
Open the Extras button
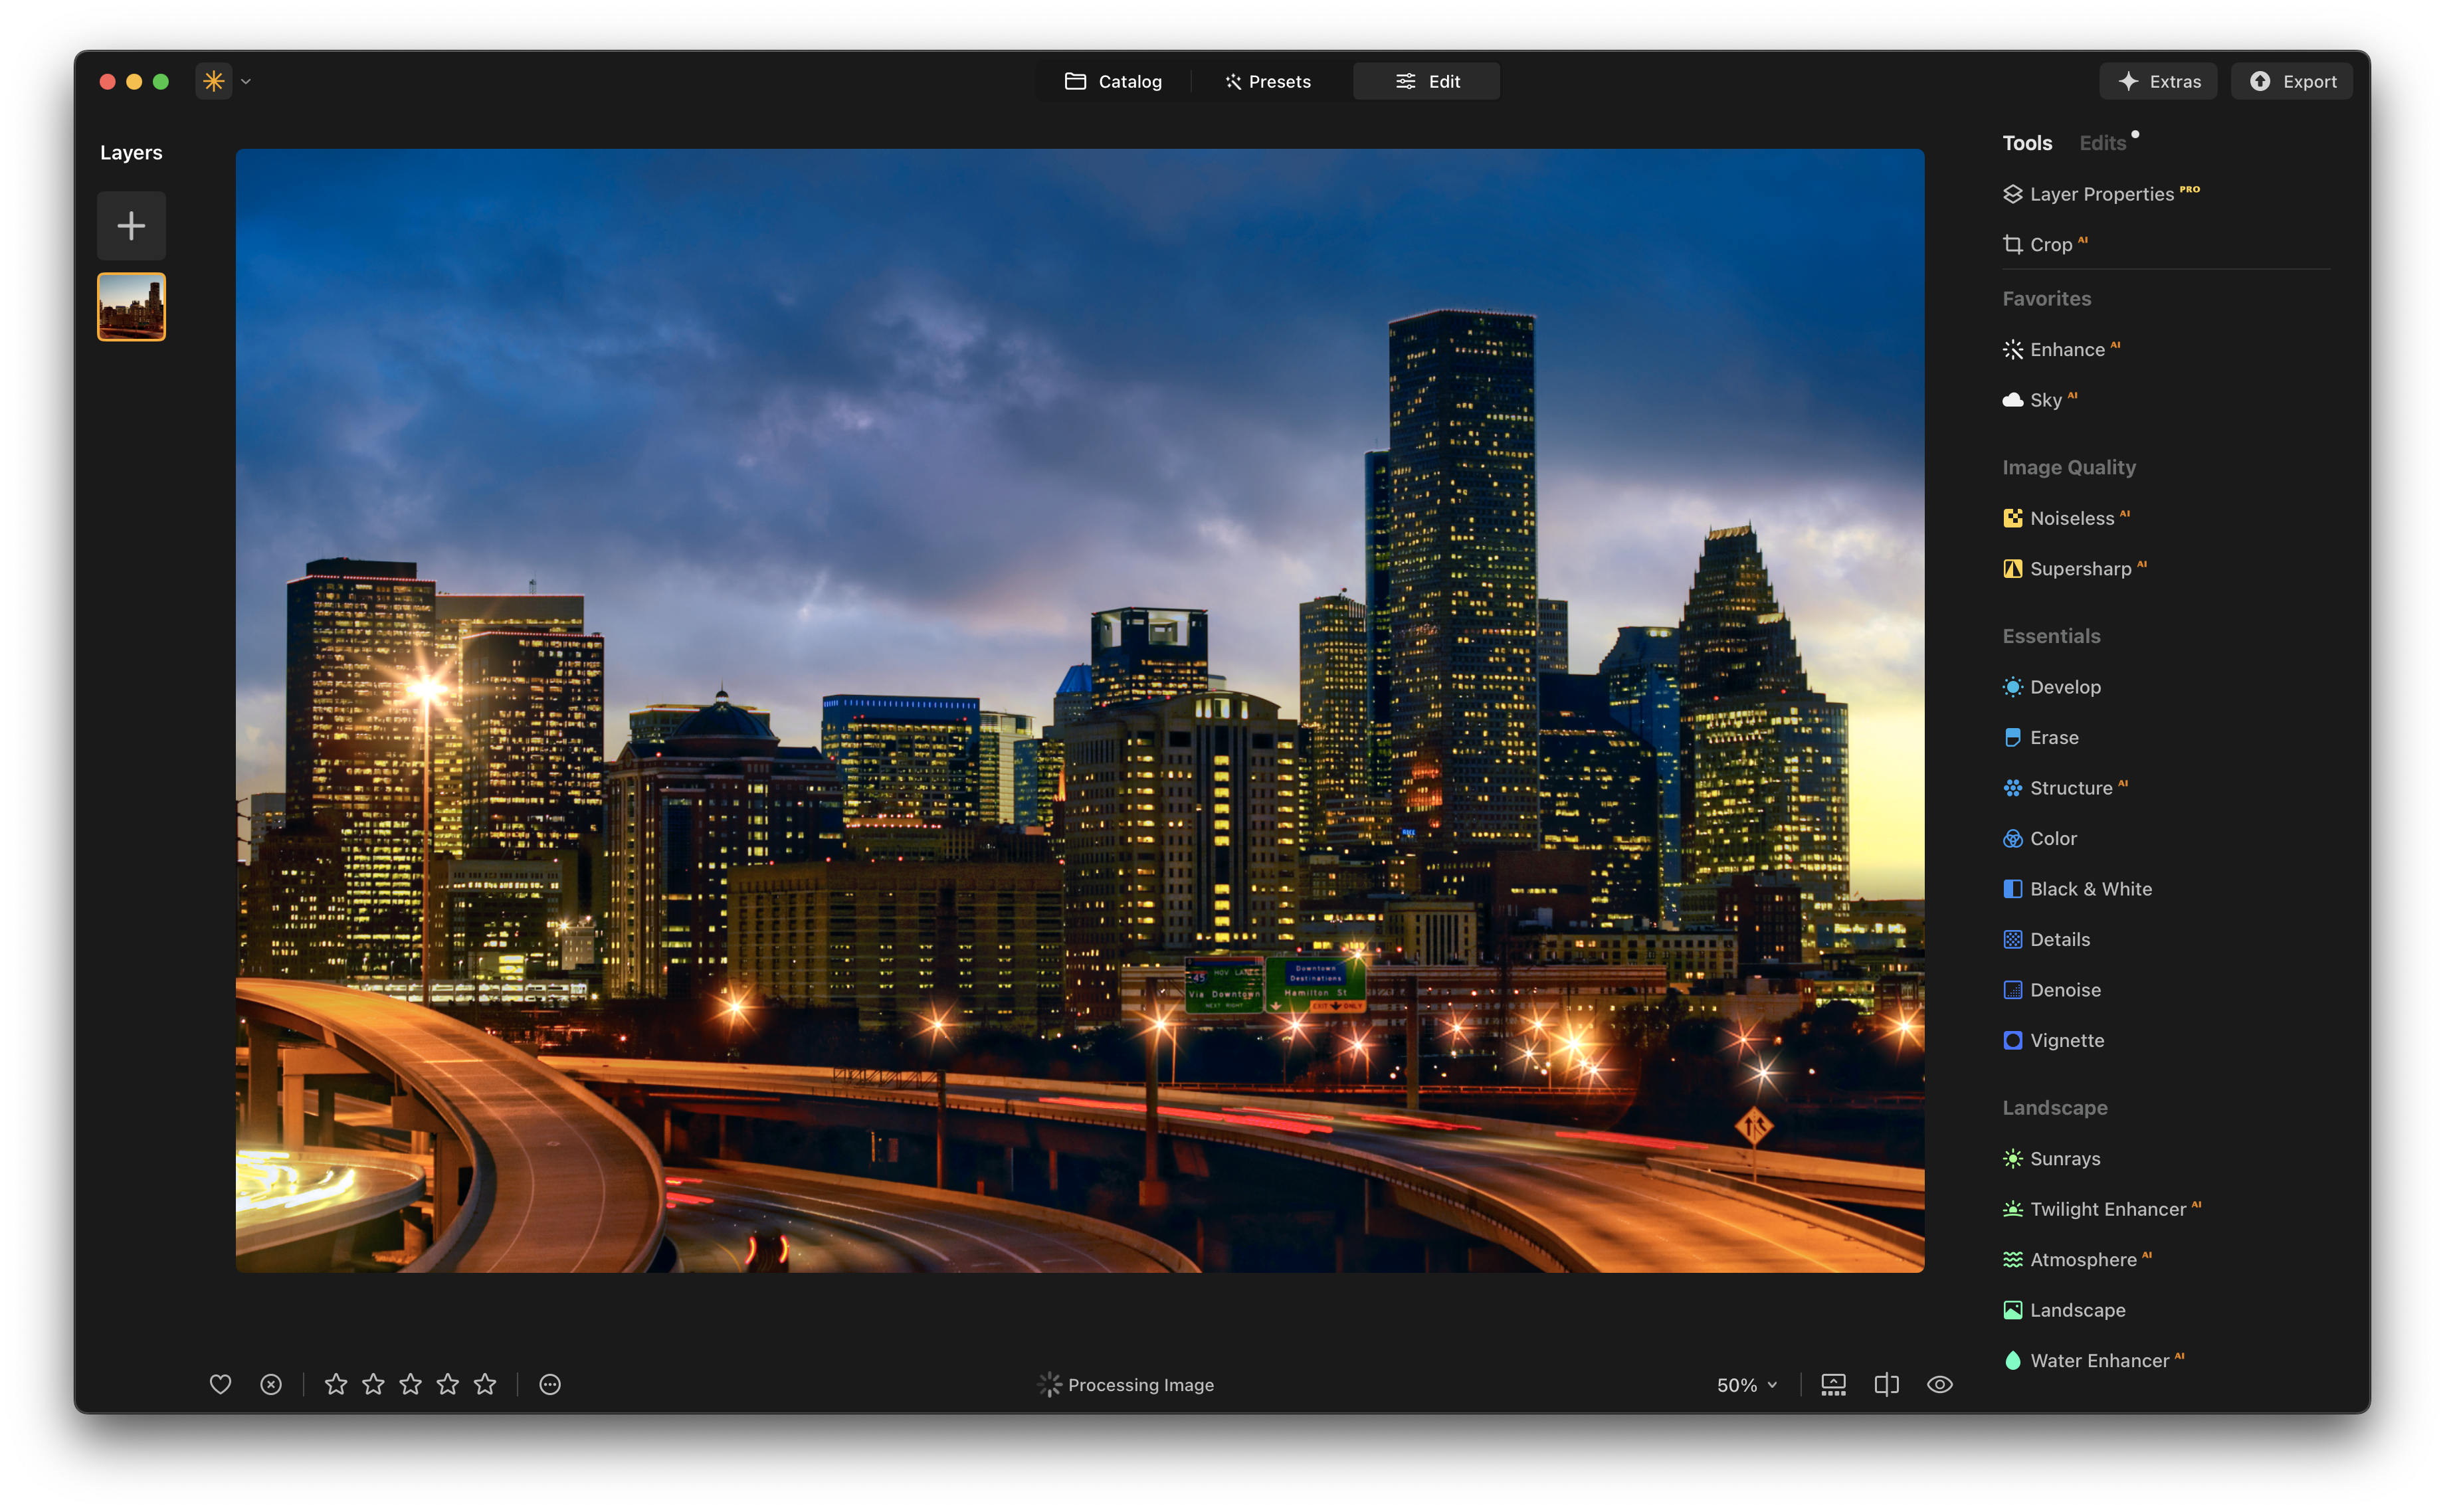point(2158,82)
